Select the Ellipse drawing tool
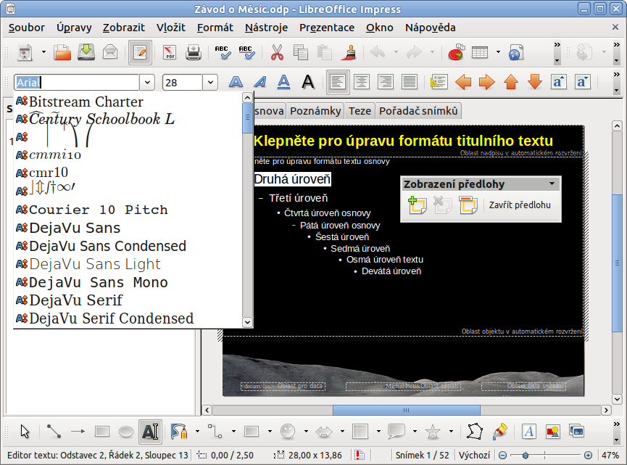The height and width of the screenshot is (465, 627). pos(126,432)
